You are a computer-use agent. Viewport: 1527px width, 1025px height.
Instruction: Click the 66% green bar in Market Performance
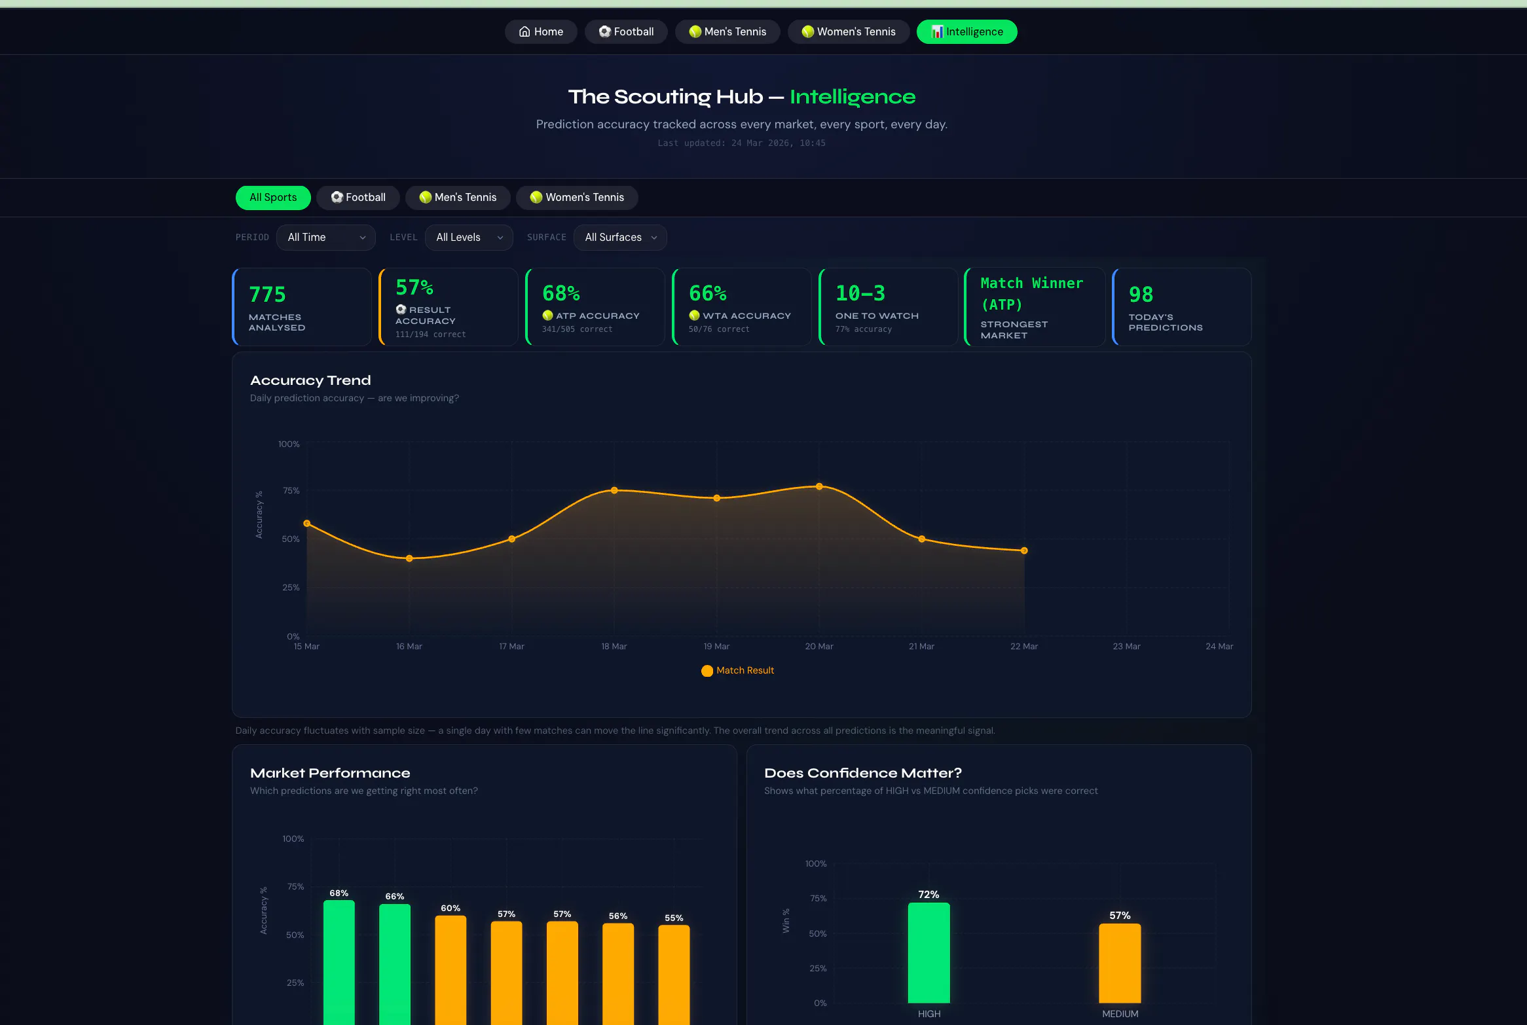[395, 964]
